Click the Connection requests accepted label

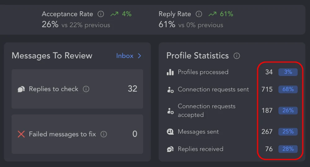(206, 110)
